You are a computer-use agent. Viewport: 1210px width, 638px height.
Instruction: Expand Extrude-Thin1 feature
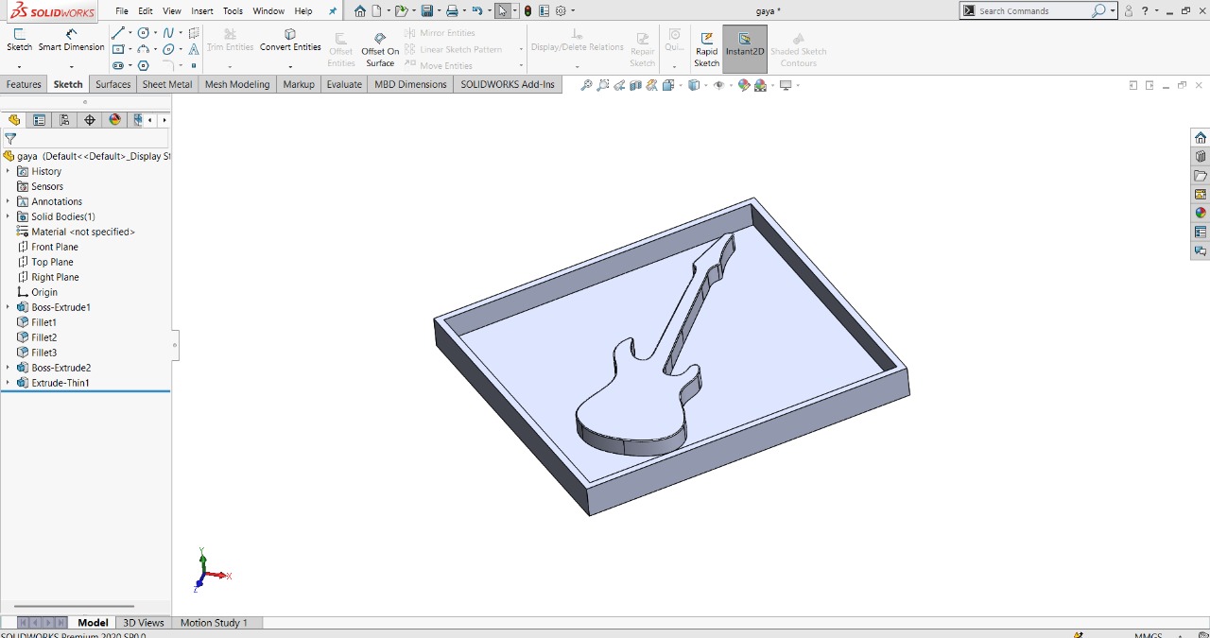click(8, 383)
